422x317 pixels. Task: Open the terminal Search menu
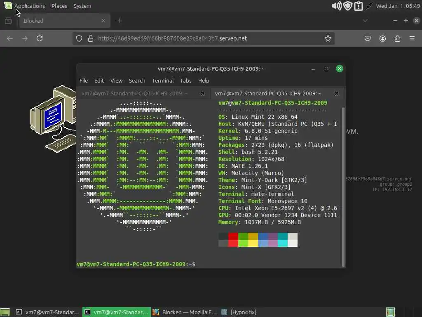pos(137,80)
